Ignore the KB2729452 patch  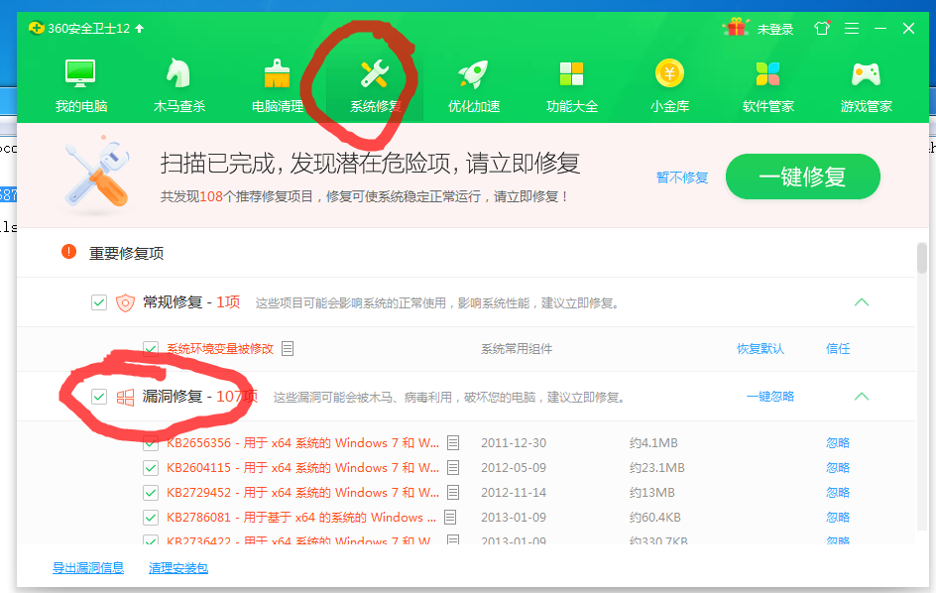pyautogui.click(x=838, y=492)
